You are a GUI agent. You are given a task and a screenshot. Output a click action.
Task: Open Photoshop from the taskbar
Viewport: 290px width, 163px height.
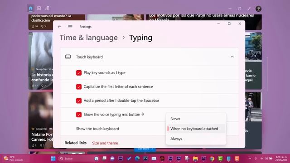145,158
